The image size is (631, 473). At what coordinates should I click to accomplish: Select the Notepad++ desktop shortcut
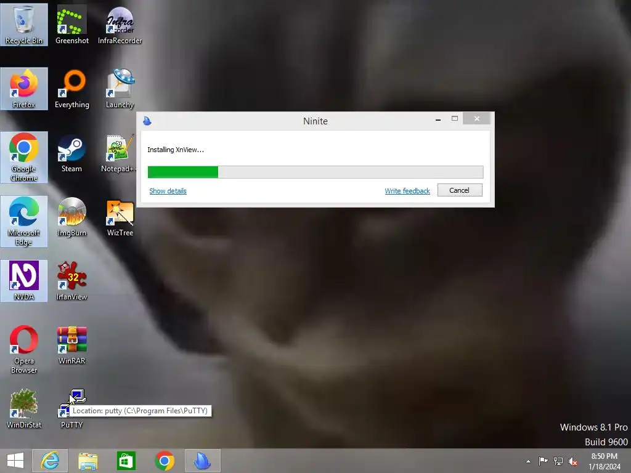pyautogui.click(x=119, y=153)
